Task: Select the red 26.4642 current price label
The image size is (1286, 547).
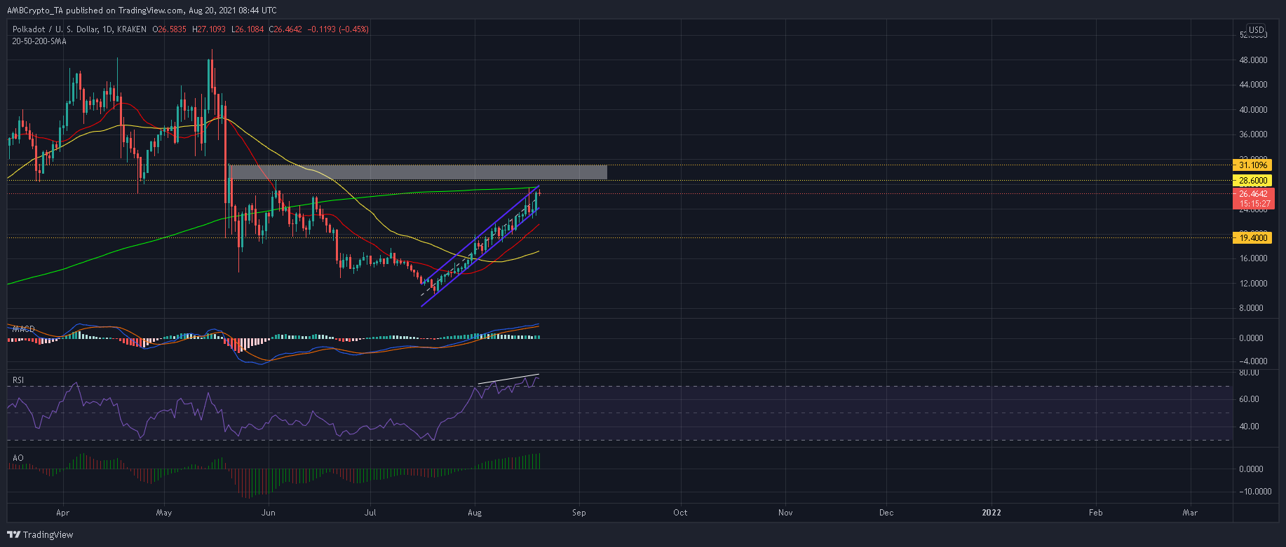Action: pyautogui.click(x=1252, y=194)
